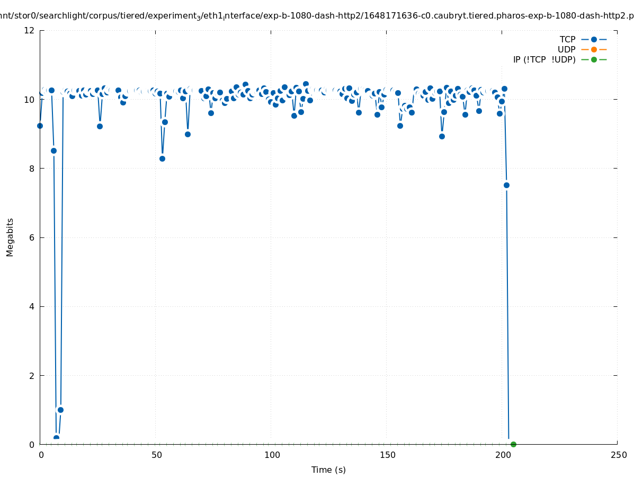The width and height of the screenshot is (634, 477).
Task: Click the TCP point at 1 megabit
Action: coord(60,410)
